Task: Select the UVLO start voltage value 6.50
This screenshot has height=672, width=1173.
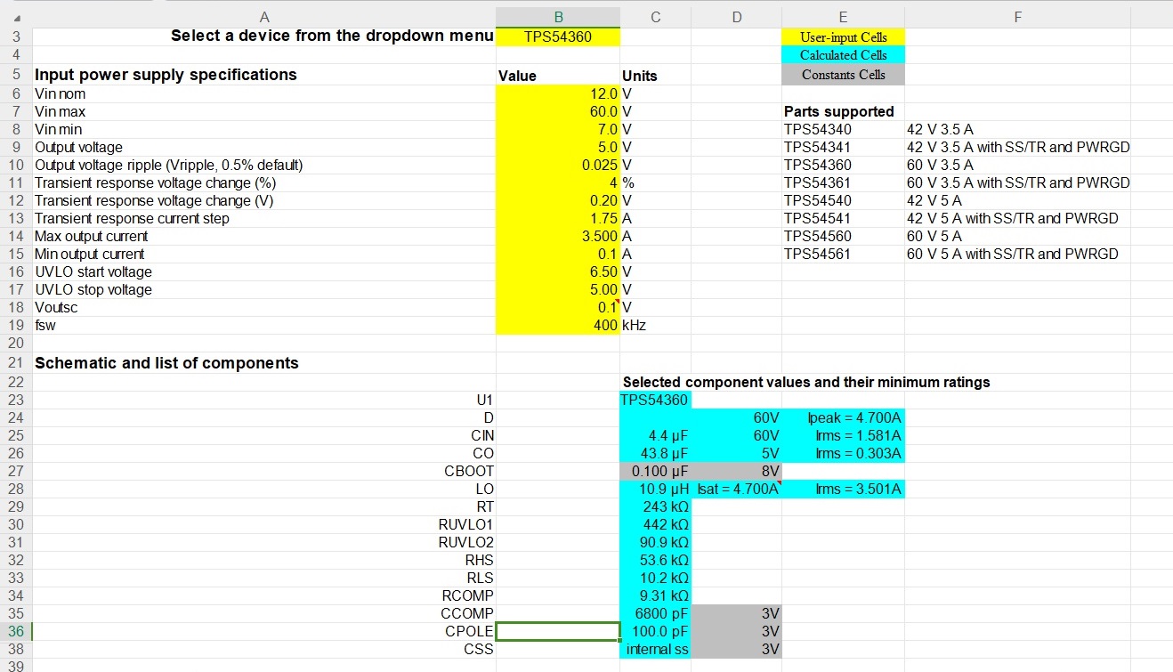Action: (x=558, y=271)
